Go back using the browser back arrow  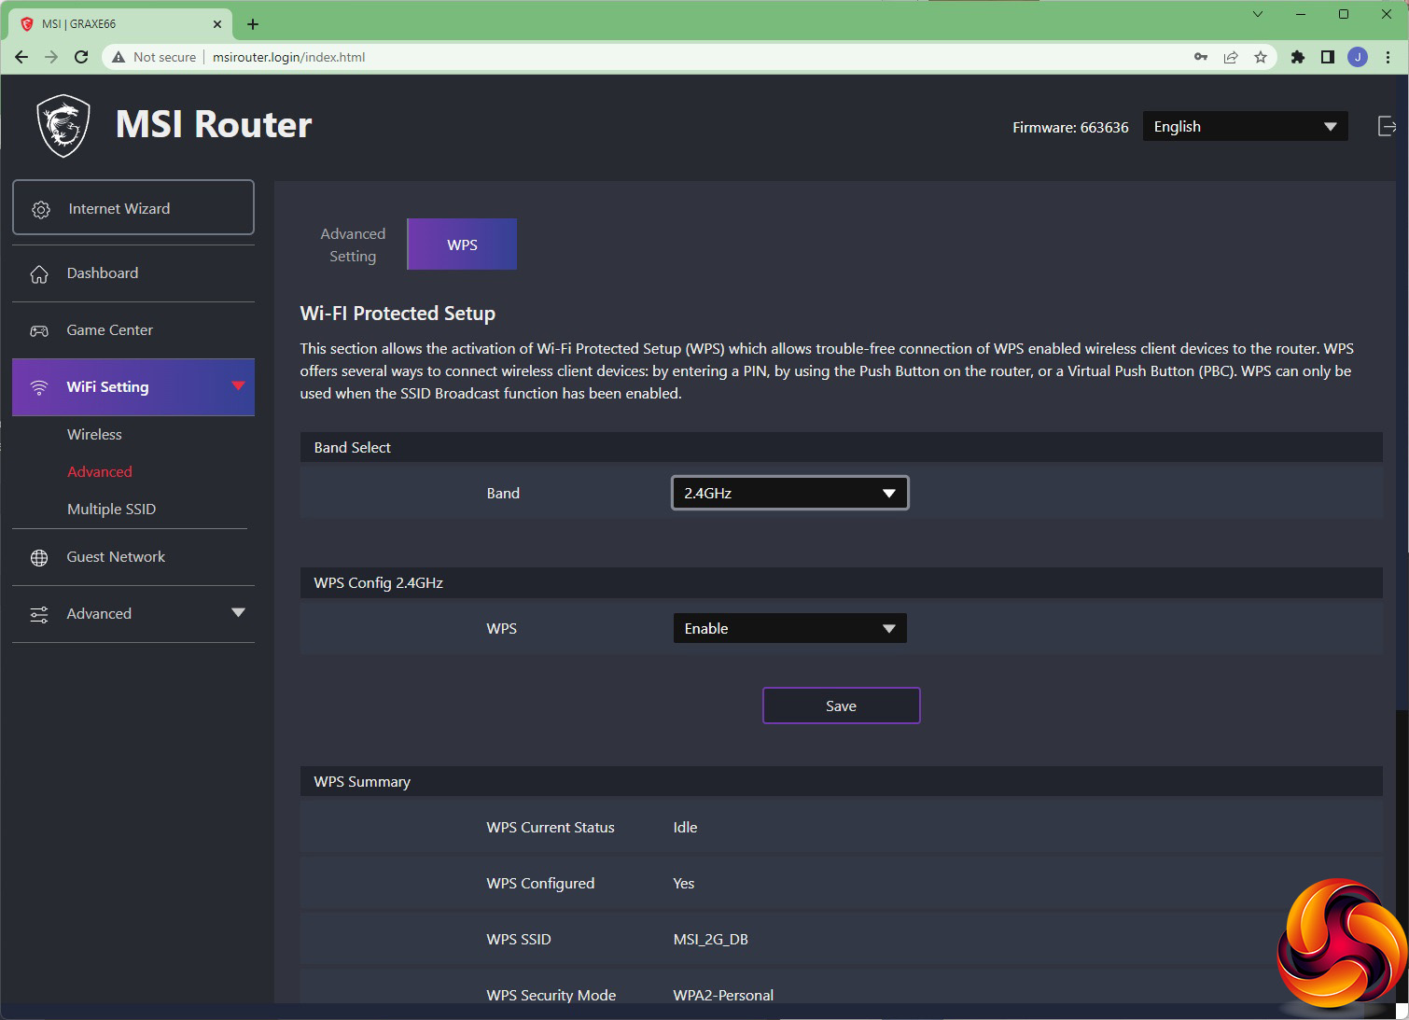[21, 57]
